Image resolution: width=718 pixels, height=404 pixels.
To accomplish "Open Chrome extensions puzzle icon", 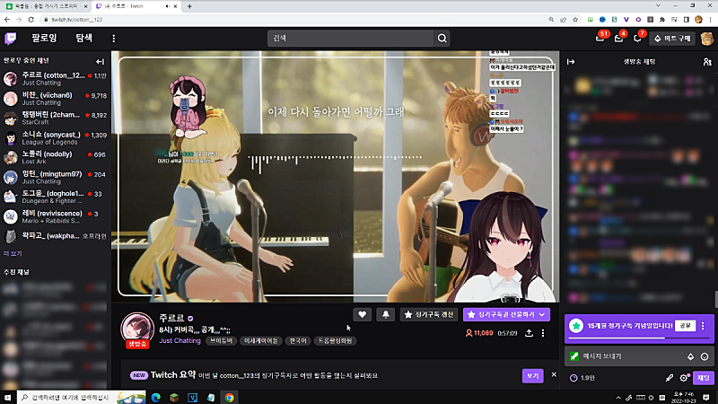I will 662,20.
